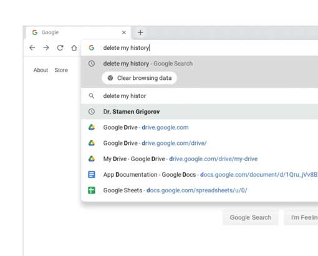Image resolution: width=318 pixels, height=256 pixels.
Task: Click the blue Docs icon for App Documentation
Action: coord(92,174)
